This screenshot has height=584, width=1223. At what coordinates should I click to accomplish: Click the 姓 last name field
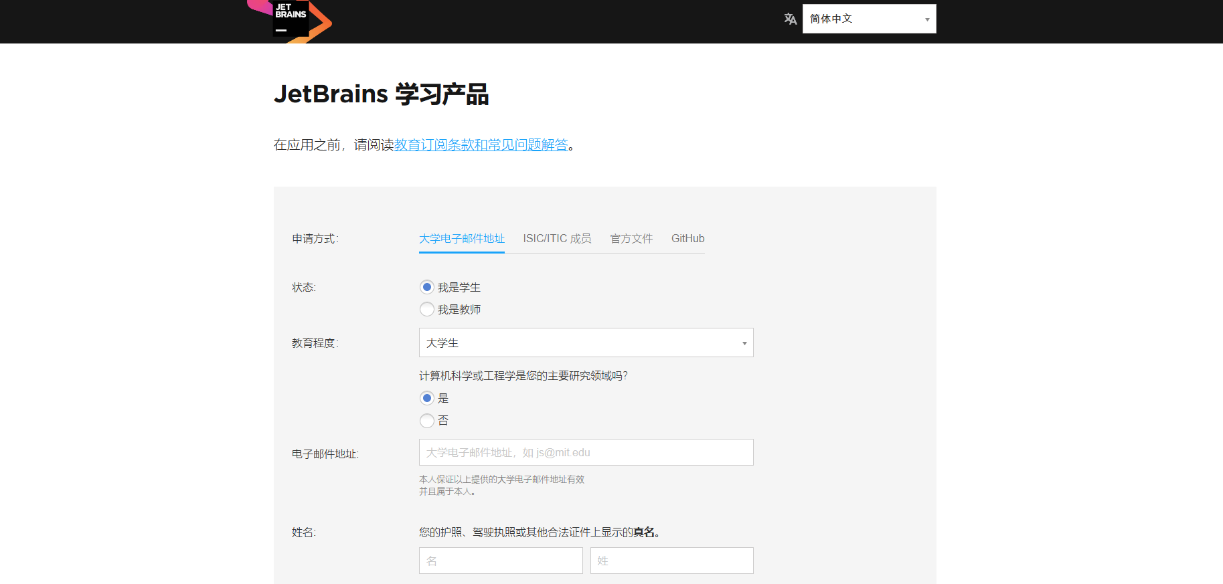point(671,561)
